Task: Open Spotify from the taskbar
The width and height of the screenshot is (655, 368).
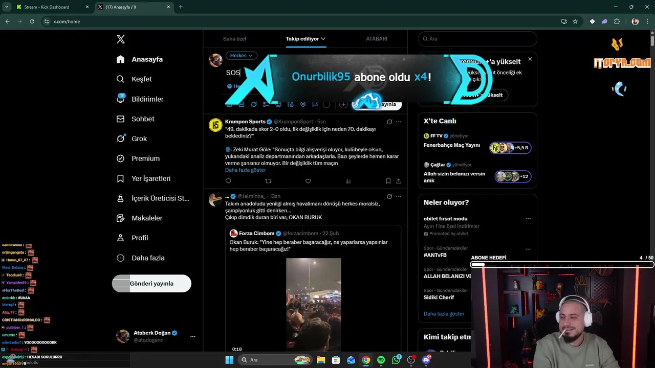Action: pos(381,360)
